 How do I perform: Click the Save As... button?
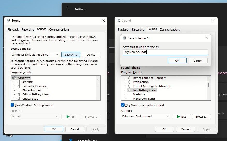click(71, 55)
